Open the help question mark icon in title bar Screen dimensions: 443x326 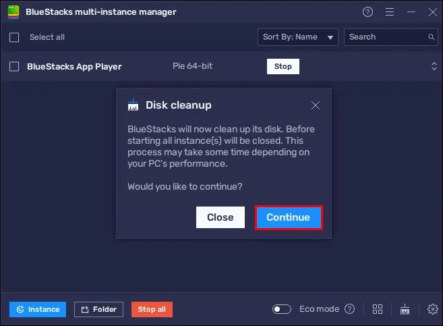[367, 12]
